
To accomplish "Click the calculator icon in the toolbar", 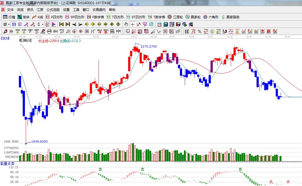I will 165,24.
